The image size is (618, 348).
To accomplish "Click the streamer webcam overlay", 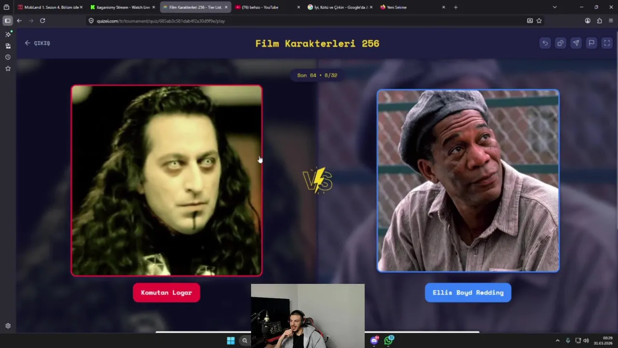I will point(308,316).
